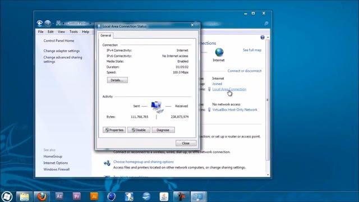Click the search icon in Control Panel window

pos(266,24)
